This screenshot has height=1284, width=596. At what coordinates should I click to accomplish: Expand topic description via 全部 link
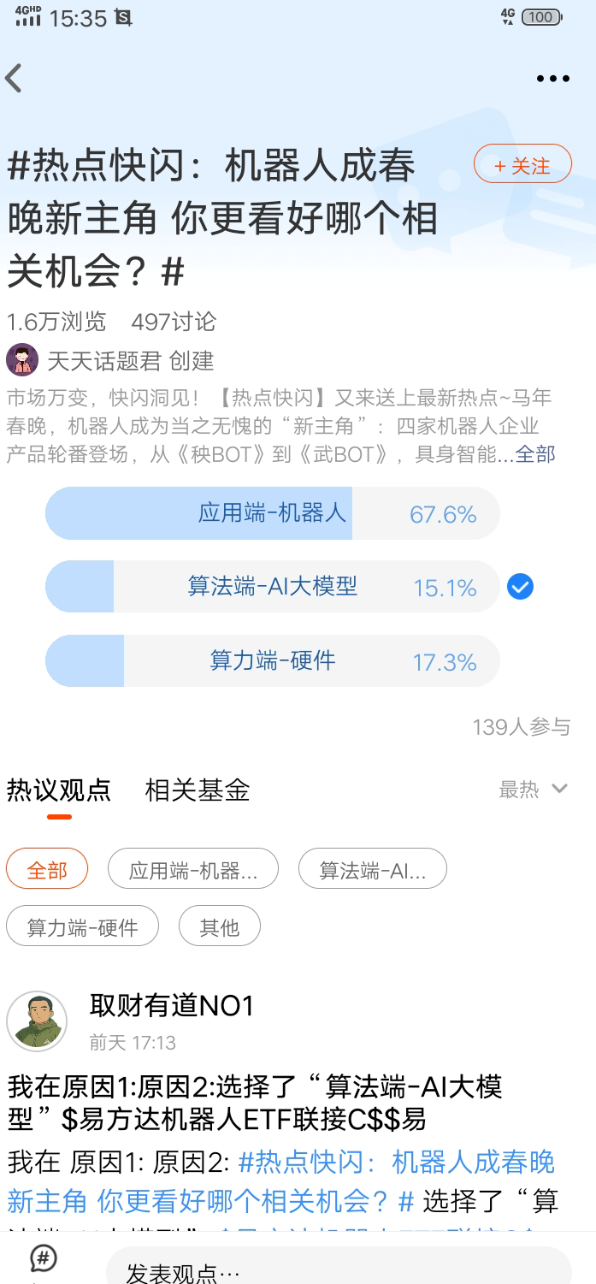pos(535,454)
